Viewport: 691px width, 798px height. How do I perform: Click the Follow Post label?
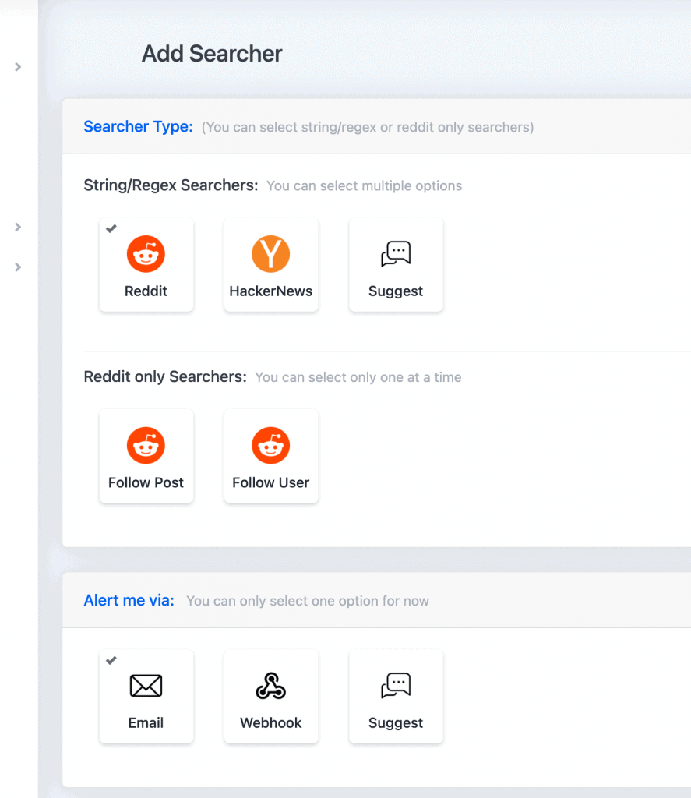pos(146,482)
